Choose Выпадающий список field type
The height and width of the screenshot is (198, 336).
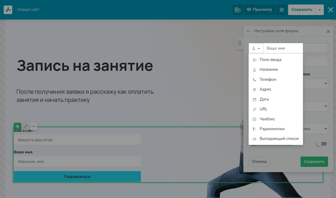276,139
